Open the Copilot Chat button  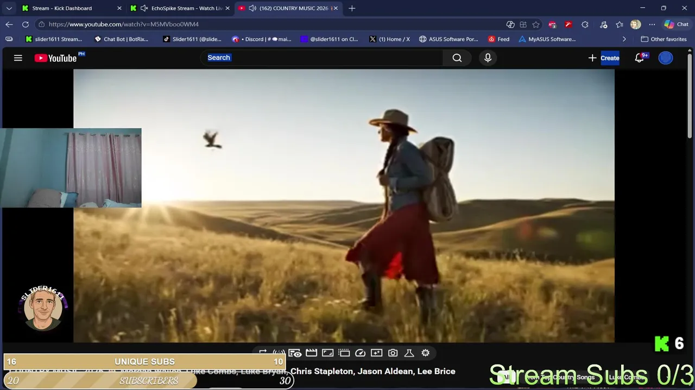[x=677, y=24]
